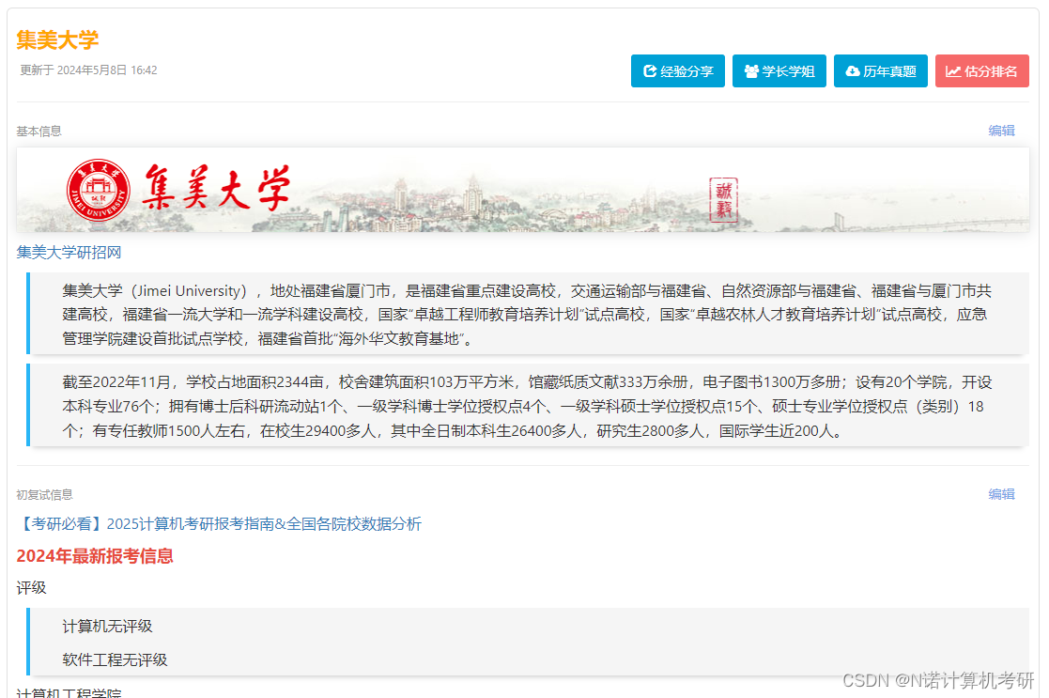The height and width of the screenshot is (698, 1049).
Task: Click the share icon in 经验分享
Action: (650, 71)
